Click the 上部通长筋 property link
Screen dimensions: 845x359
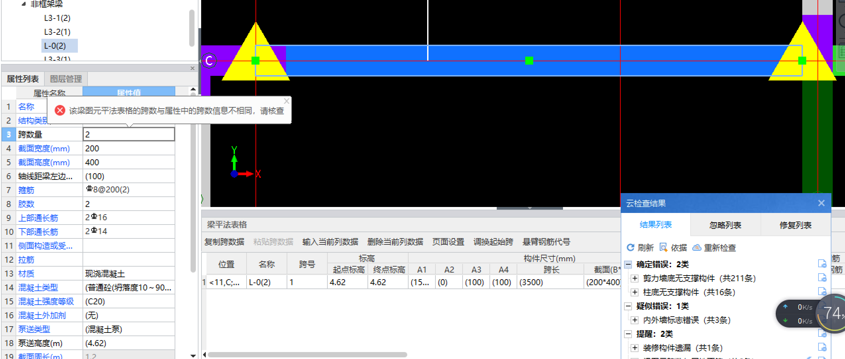click(x=38, y=218)
